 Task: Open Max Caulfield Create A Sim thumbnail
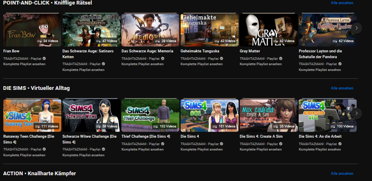(268, 115)
